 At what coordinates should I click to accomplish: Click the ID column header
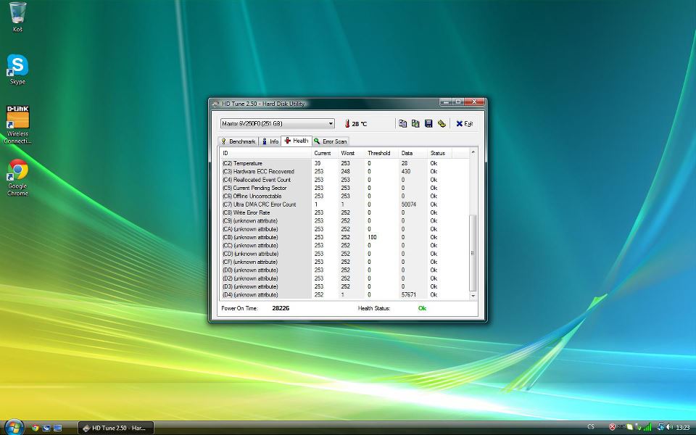point(266,153)
